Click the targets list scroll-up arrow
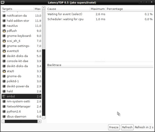Viewport: 155px width, 132px height. point(44,8)
